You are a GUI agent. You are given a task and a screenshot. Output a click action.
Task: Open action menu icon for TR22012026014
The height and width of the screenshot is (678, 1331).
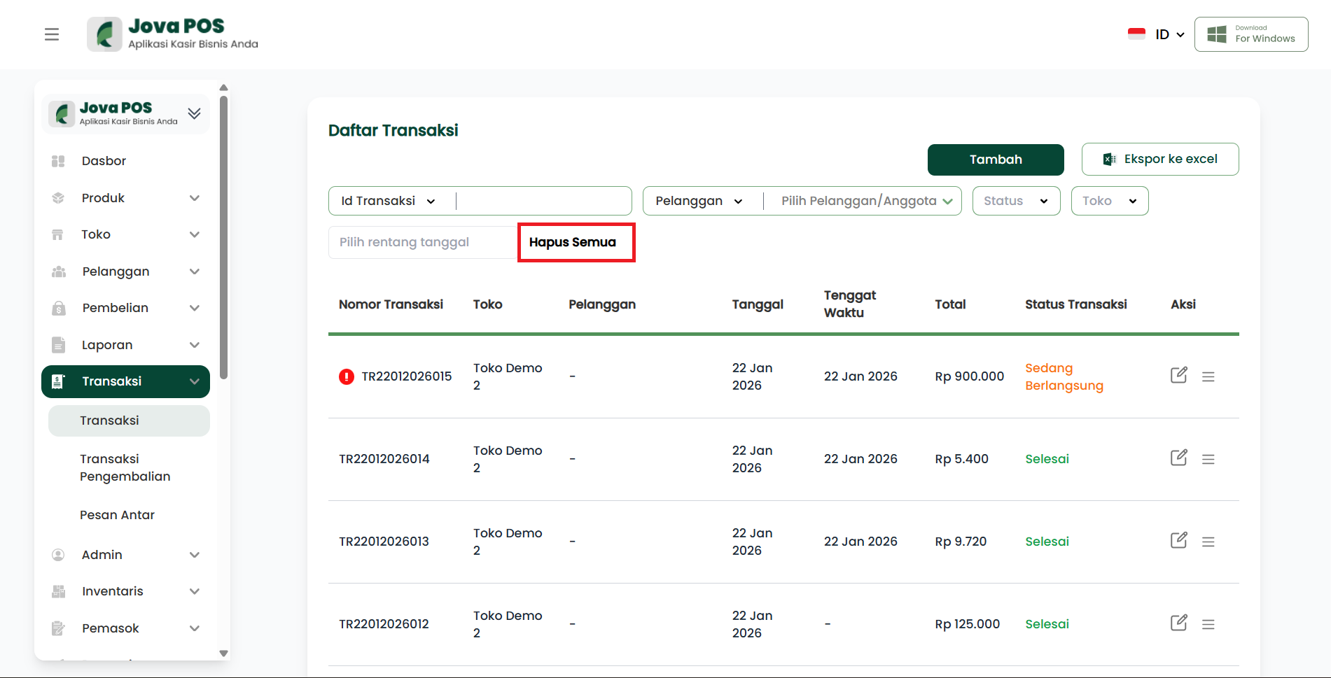pyautogui.click(x=1208, y=459)
